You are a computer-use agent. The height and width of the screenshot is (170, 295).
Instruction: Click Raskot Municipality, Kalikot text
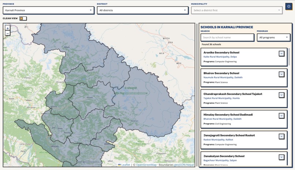pos(218,140)
